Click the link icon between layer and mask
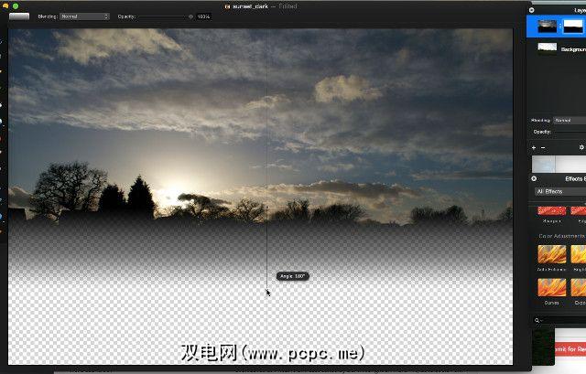 (x=559, y=27)
